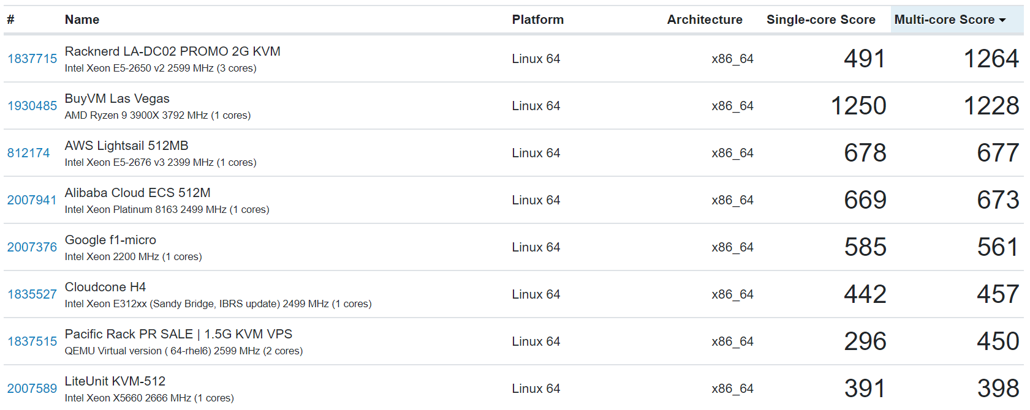Click multi-core score 457
This screenshot has width=1030, height=410.
998,294
